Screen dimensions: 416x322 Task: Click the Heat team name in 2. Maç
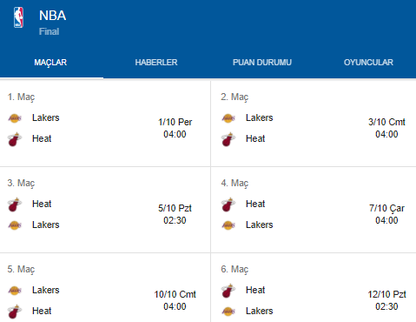(255, 138)
